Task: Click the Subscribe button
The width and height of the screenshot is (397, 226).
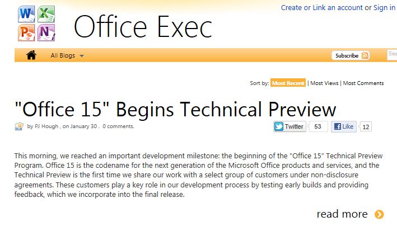Action: (x=351, y=55)
